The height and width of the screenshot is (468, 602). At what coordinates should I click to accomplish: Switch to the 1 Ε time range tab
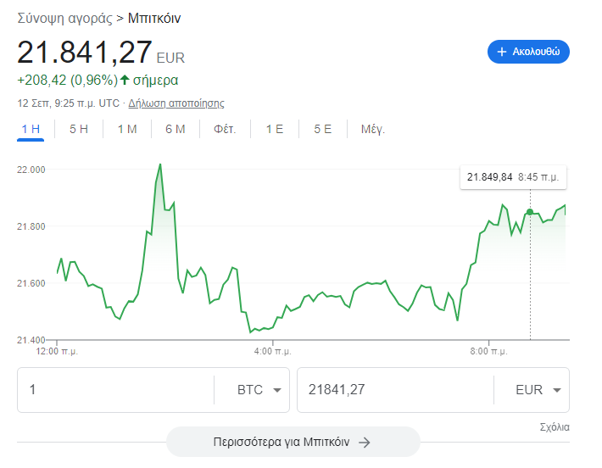point(275,129)
